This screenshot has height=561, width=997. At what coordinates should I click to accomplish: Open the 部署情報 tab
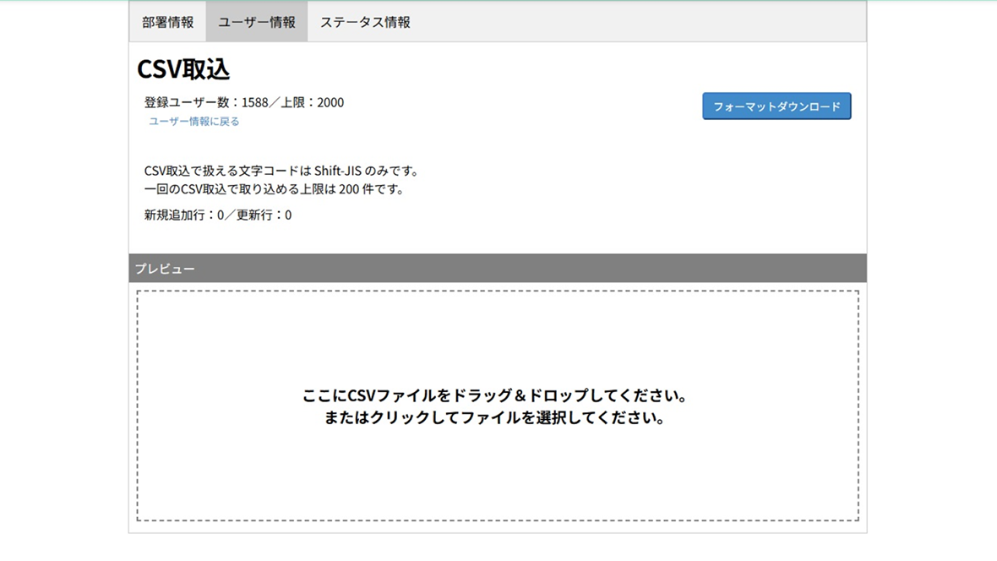[167, 22]
